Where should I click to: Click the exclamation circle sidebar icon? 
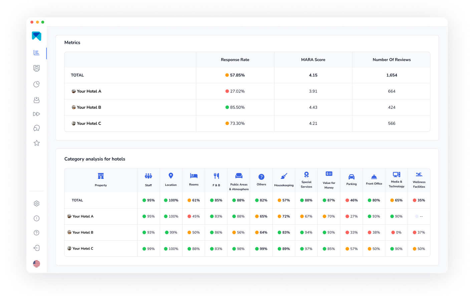click(37, 219)
